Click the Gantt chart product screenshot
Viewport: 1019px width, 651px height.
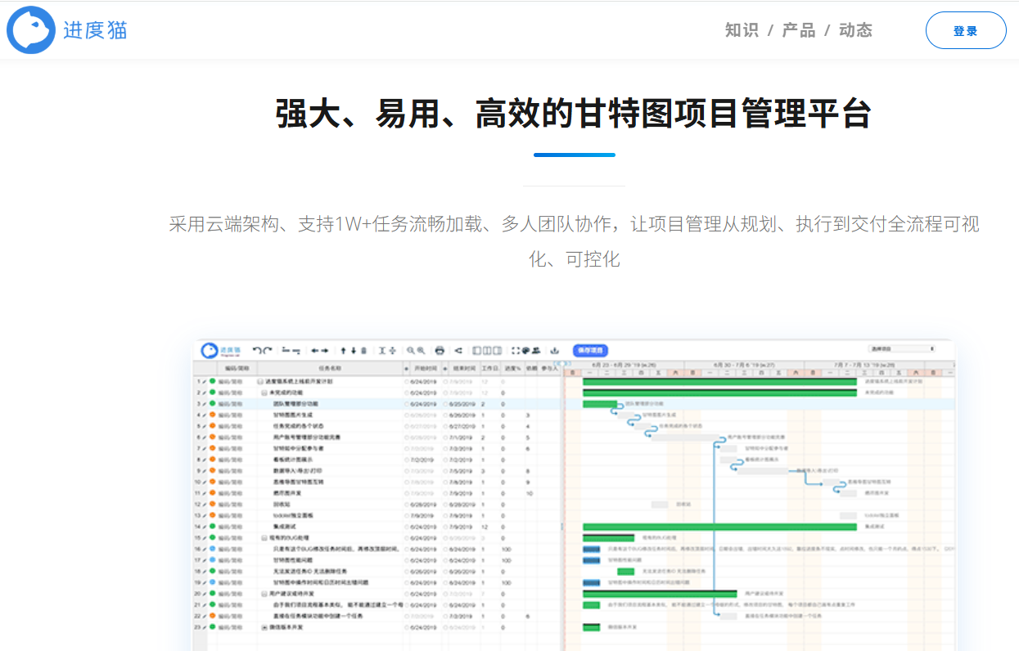tap(574, 495)
